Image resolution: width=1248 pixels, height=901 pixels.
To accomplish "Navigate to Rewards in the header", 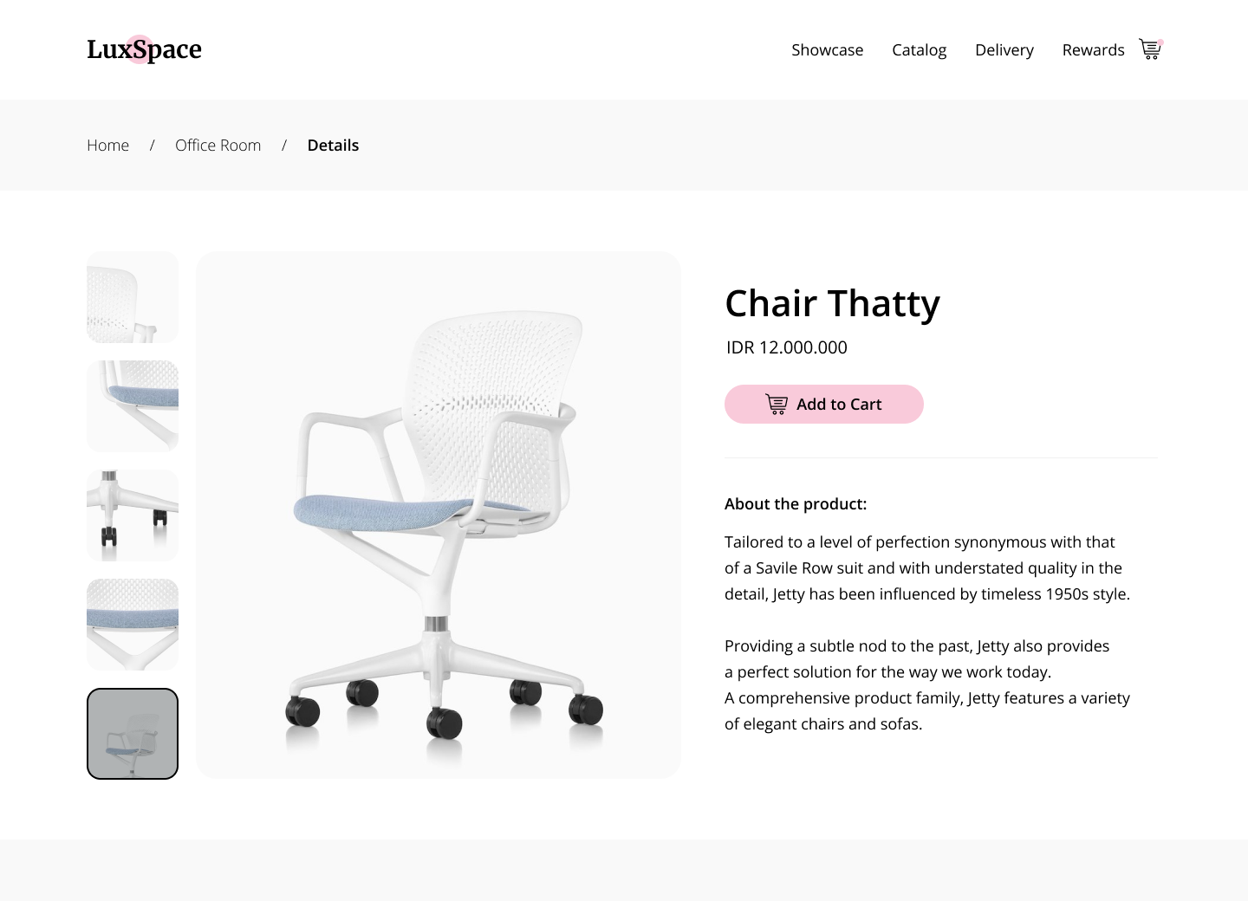I will pyautogui.click(x=1093, y=50).
